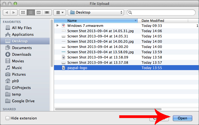Image resolution: width=199 pixels, height=125 pixels.
Task: Toggle the Hide extension checkbox
Action: pyautogui.click(x=8, y=118)
